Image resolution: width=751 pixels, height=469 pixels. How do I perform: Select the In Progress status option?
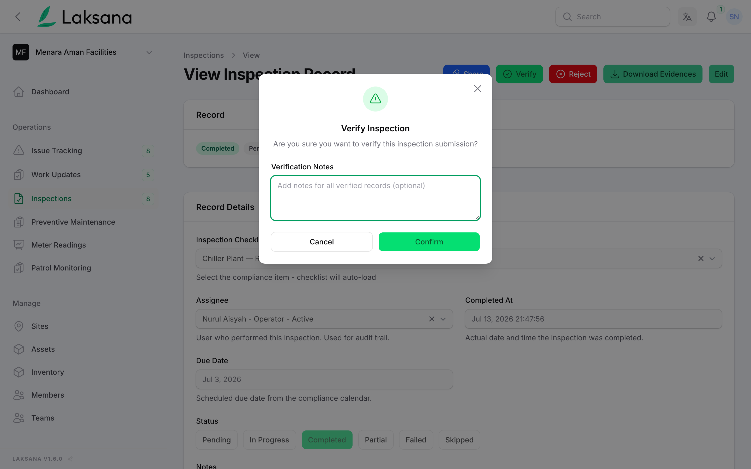click(269, 440)
